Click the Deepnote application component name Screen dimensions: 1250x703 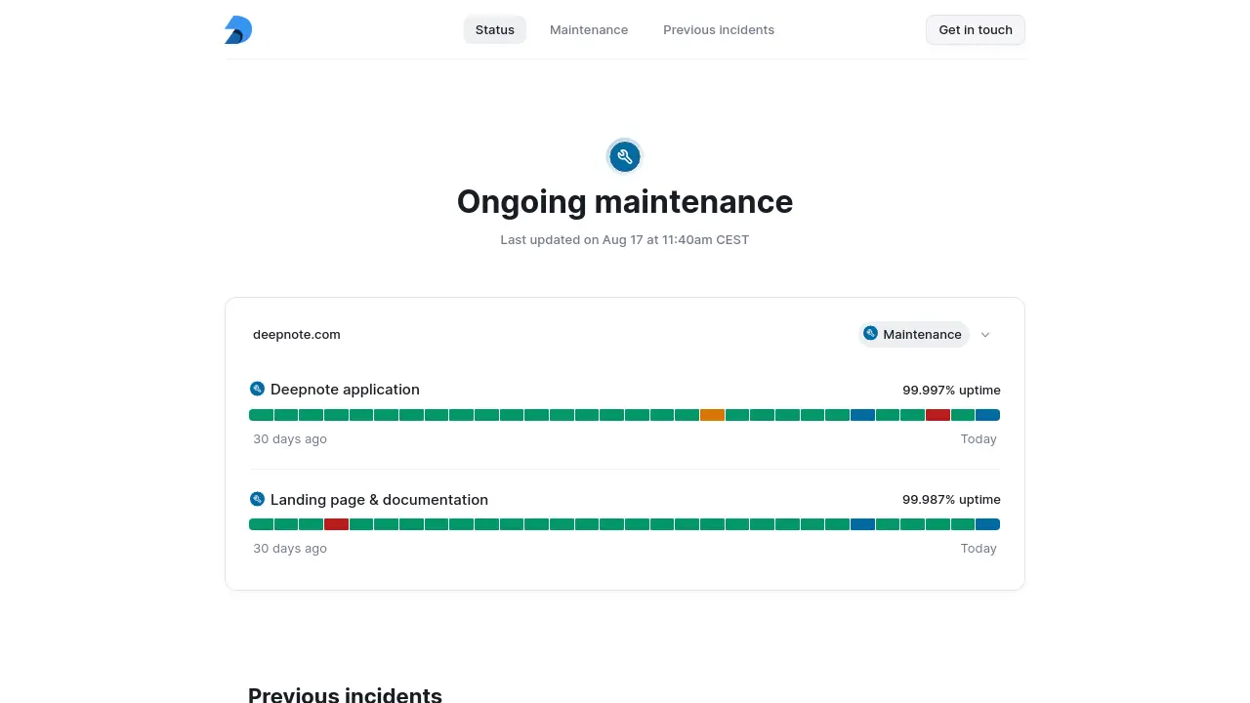tap(345, 390)
